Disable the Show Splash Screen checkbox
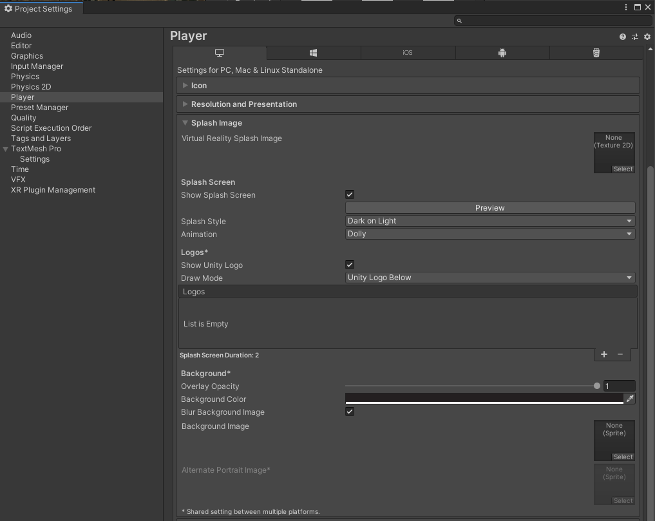This screenshot has width=655, height=521. tap(350, 194)
